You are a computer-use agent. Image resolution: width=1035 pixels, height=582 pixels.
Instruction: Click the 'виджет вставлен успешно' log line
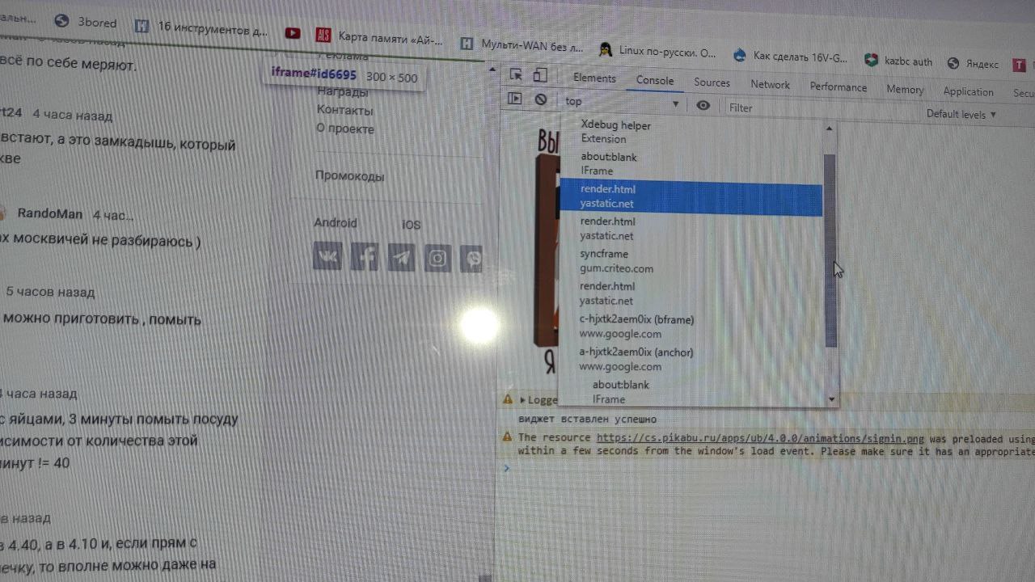587,419
